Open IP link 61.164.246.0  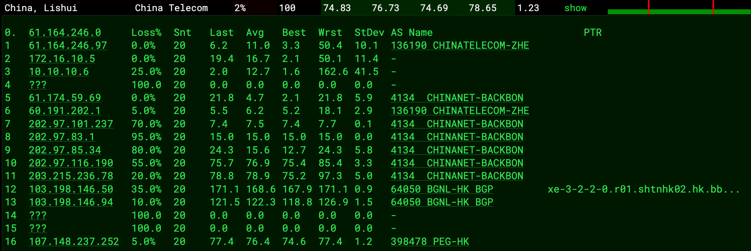click(65, 33)
